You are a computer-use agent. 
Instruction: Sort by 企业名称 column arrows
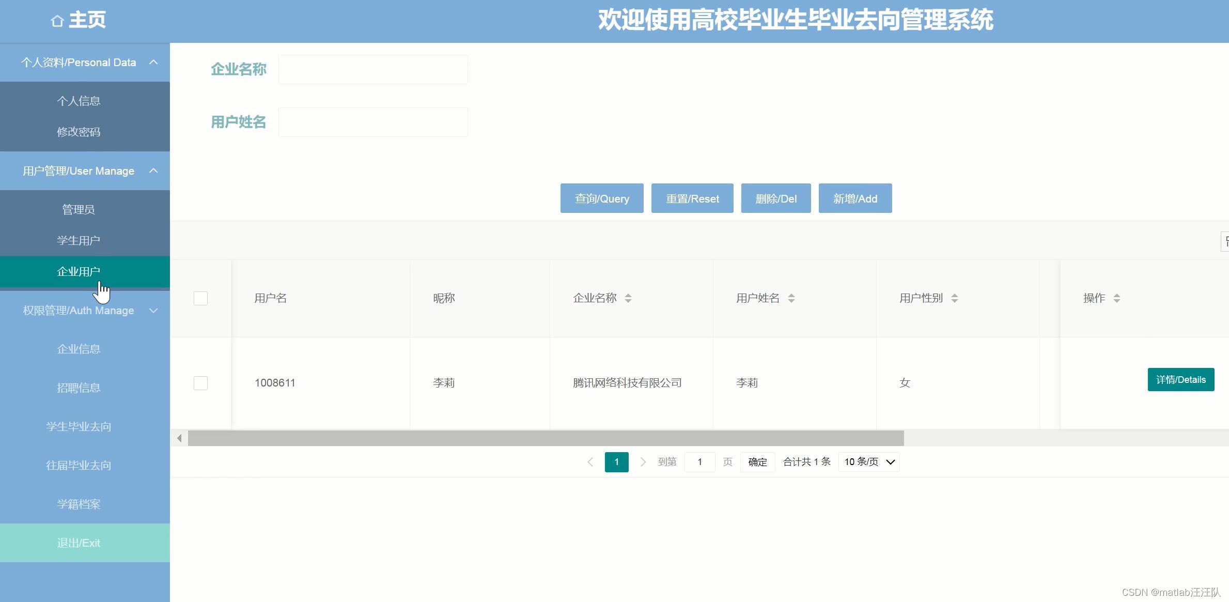click(x=628, y=298)
